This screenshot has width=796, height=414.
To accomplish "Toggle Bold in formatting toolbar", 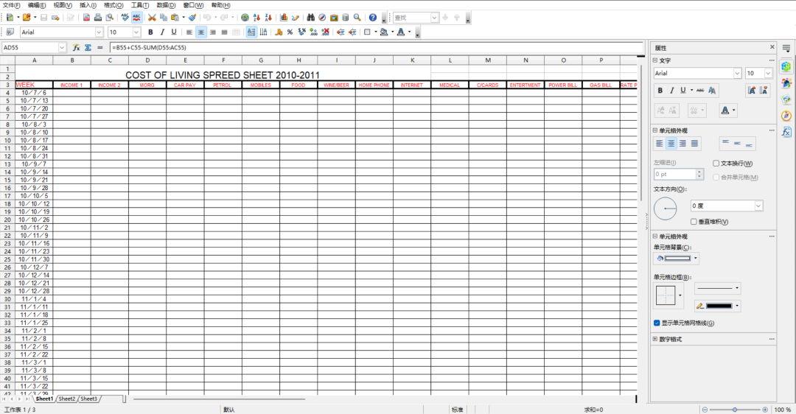I will click(x=150, y=32).
